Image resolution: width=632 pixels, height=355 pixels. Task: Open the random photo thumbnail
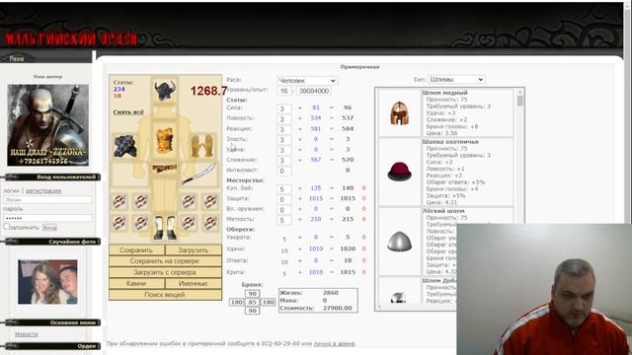47,282
